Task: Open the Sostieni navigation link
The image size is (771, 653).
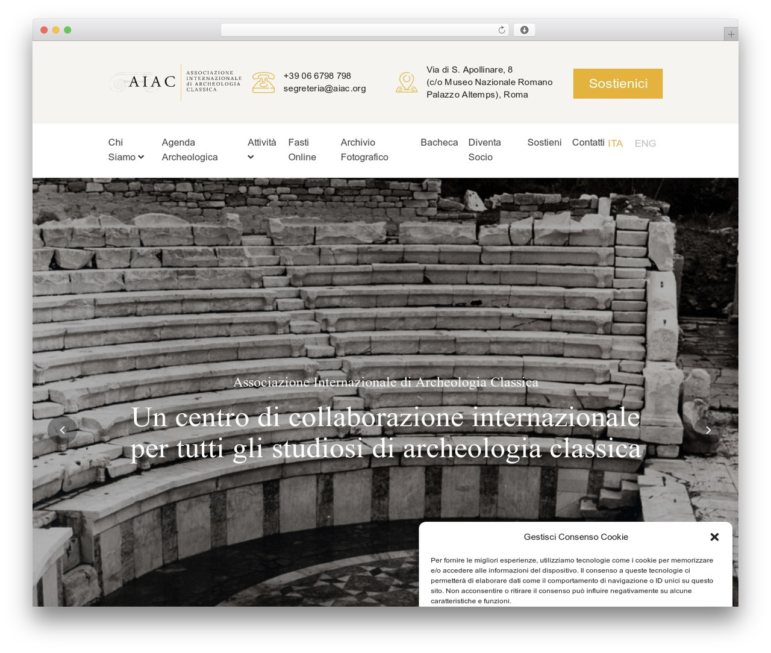Action: 545,142
